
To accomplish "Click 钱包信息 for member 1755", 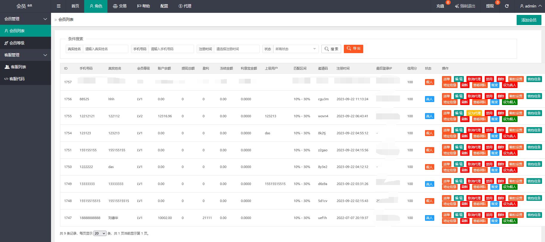I will [534, 113].
